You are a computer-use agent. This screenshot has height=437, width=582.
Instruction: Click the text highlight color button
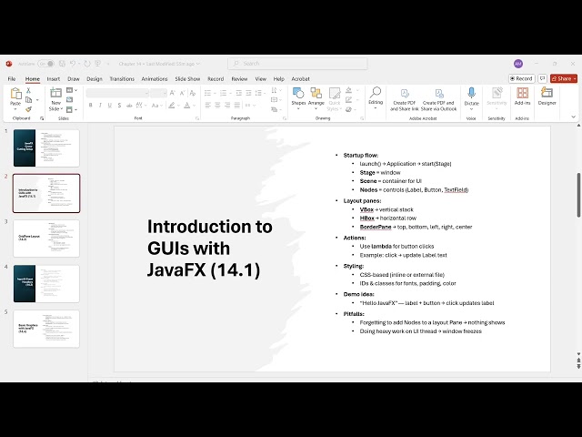[x=172, y=106]
